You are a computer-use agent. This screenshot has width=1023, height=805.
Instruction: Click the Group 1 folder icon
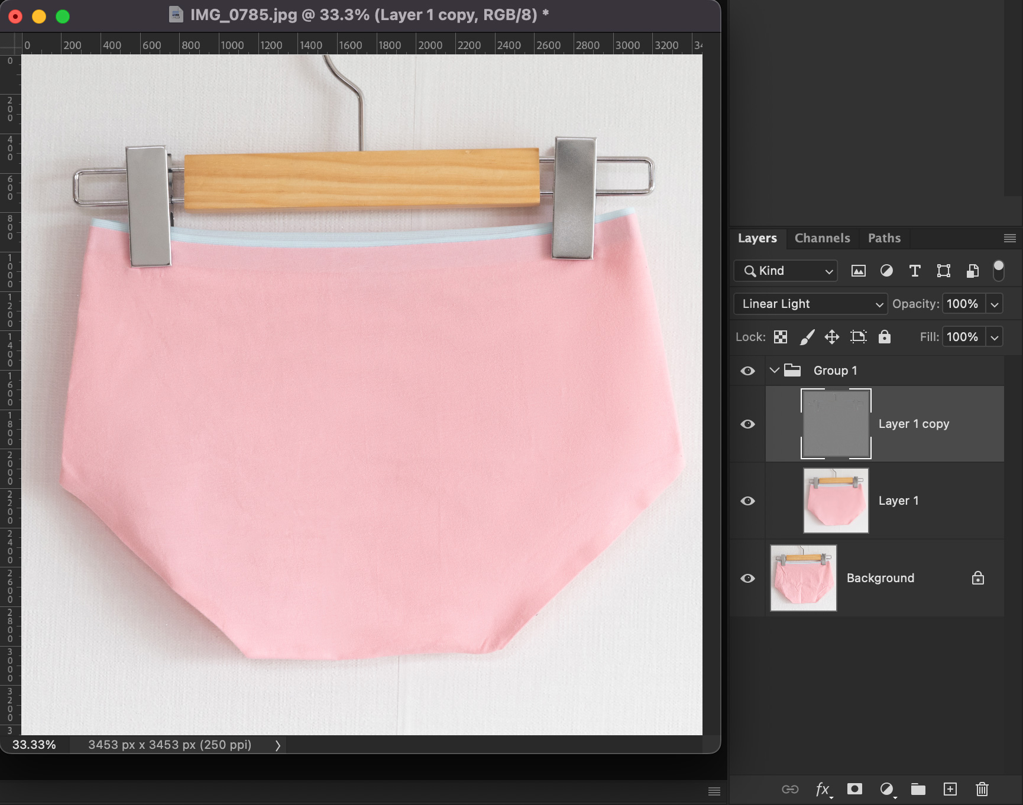(x=792, y=371)
